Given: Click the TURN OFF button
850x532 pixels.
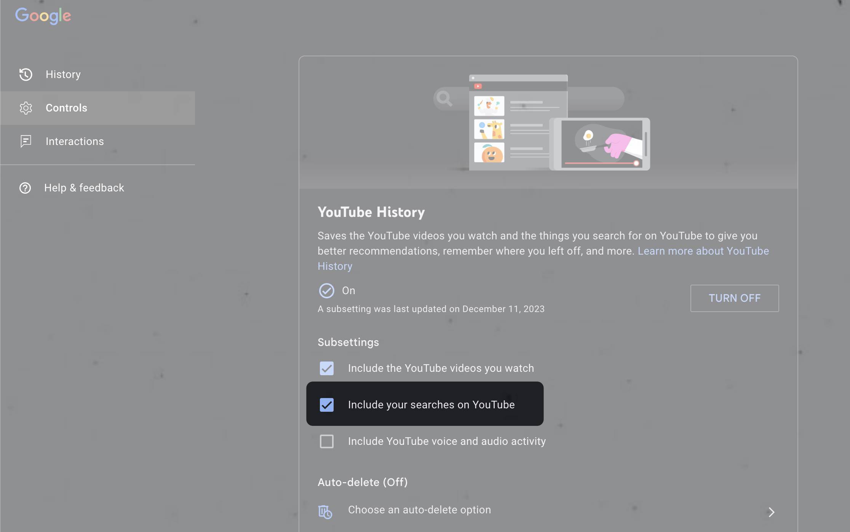Looking at the screenshot, I should 734,298.
